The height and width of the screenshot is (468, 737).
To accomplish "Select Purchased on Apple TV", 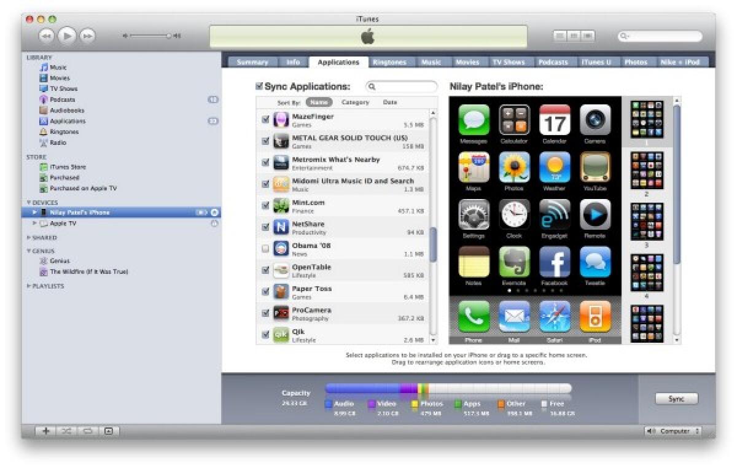I will pyautogui.click(x=83, y=189).
